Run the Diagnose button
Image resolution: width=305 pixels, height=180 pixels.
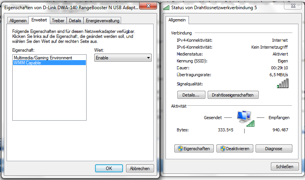[x=274, y=149]
